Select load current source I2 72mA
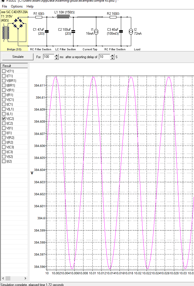The image size is (194, 286). (131, 32)
